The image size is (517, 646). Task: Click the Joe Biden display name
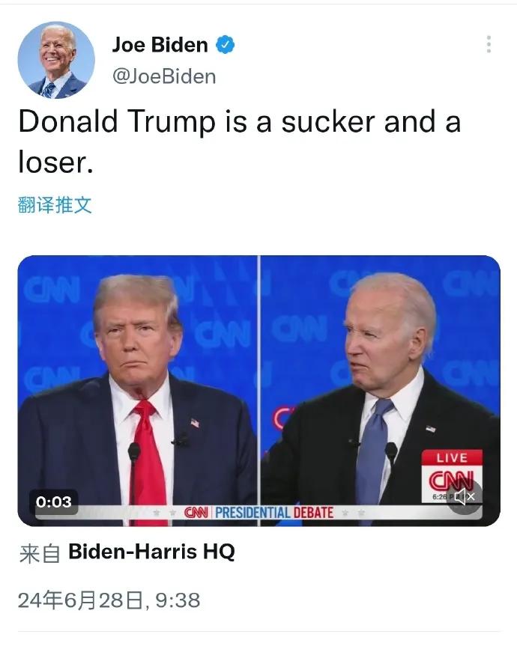160,44
